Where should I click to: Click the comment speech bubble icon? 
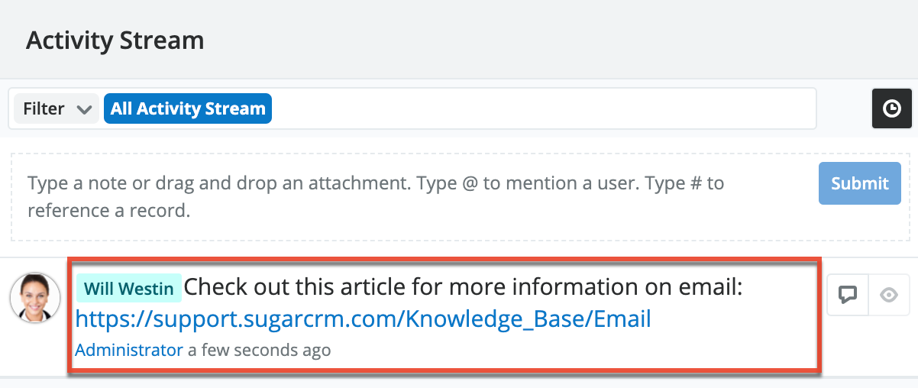click(x=847, y=295)
